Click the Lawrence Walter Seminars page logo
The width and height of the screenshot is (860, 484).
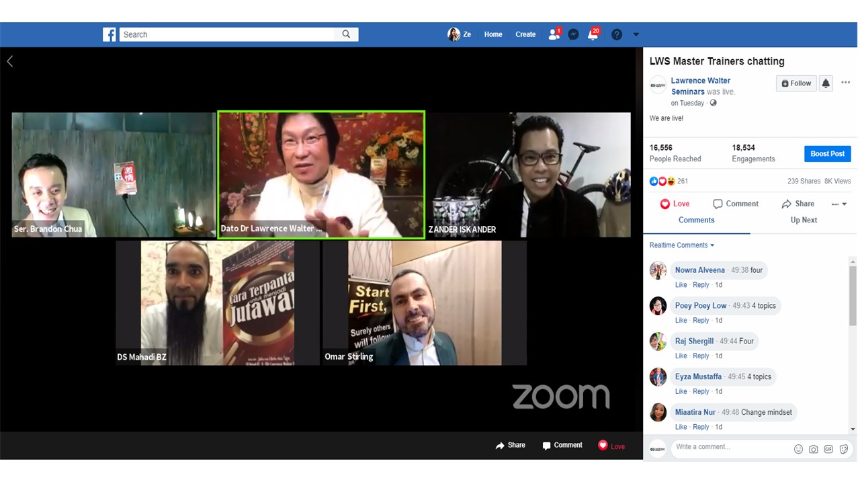coord(658,85)
